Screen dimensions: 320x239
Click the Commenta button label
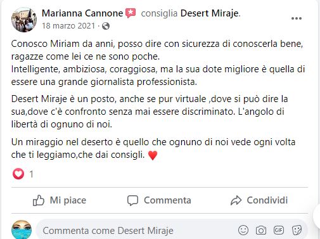click(x=167, y=200)
